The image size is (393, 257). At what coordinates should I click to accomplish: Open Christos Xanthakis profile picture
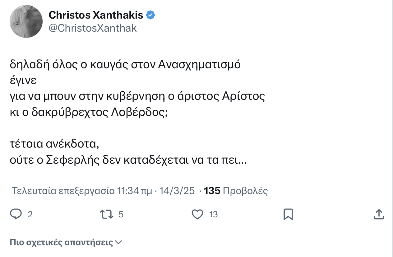tap(26, 22)
